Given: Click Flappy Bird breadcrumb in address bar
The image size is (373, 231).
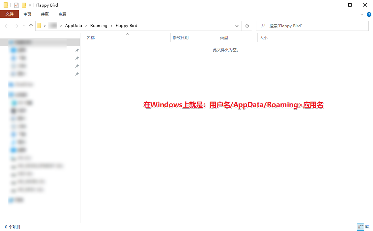Looking at the screenshot, I should [x=126, y=26].
